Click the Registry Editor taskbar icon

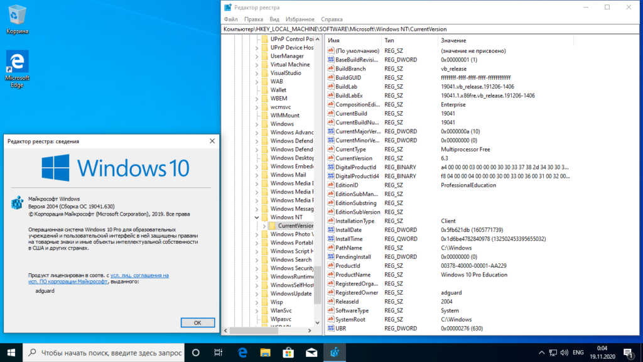click(335, 353)
